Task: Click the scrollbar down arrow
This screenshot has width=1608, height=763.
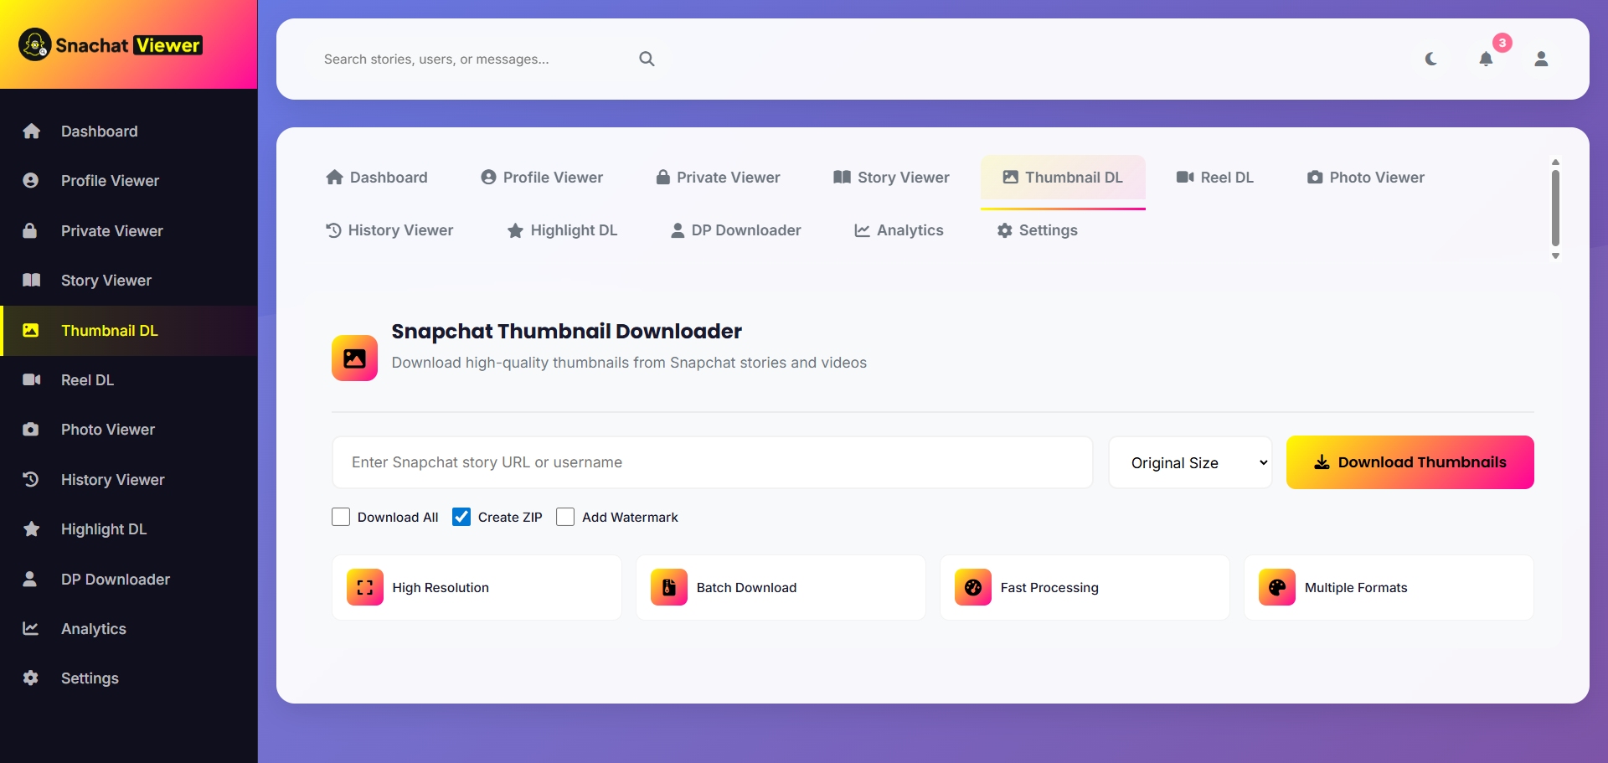Action: [1556, 255]
